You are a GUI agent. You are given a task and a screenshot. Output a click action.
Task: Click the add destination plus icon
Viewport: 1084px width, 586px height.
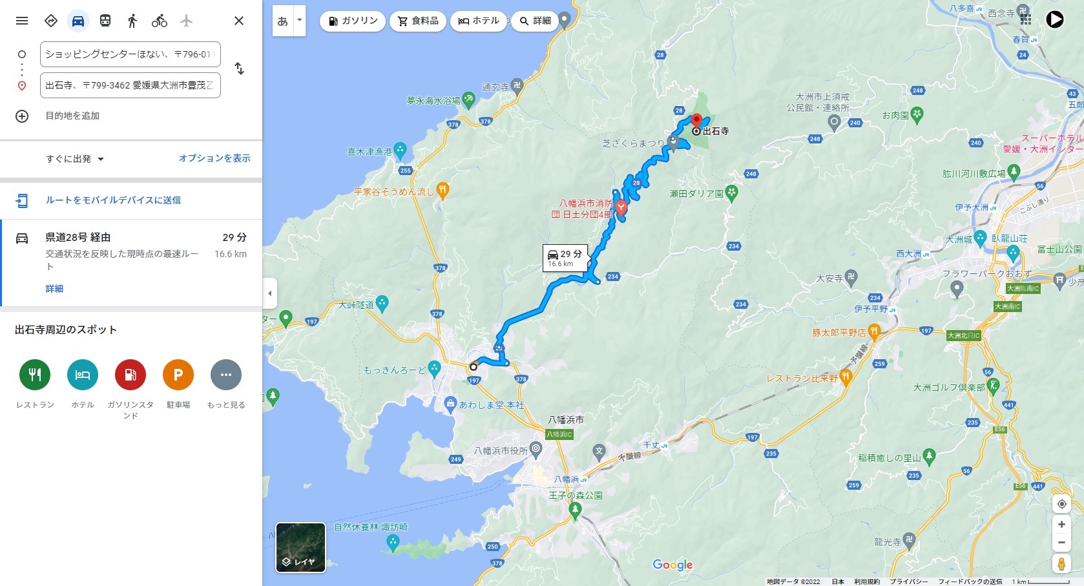22,116
